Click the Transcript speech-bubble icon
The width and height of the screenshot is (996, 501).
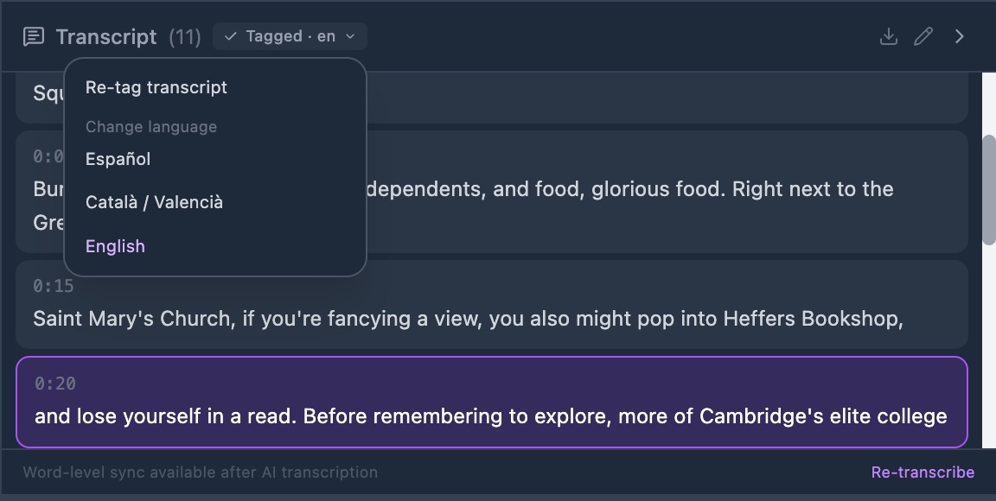[x=34, y=37]
